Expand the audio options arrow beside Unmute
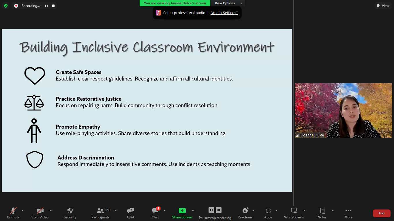The height and width of the screenshot is (221, 394). point(22,211)
